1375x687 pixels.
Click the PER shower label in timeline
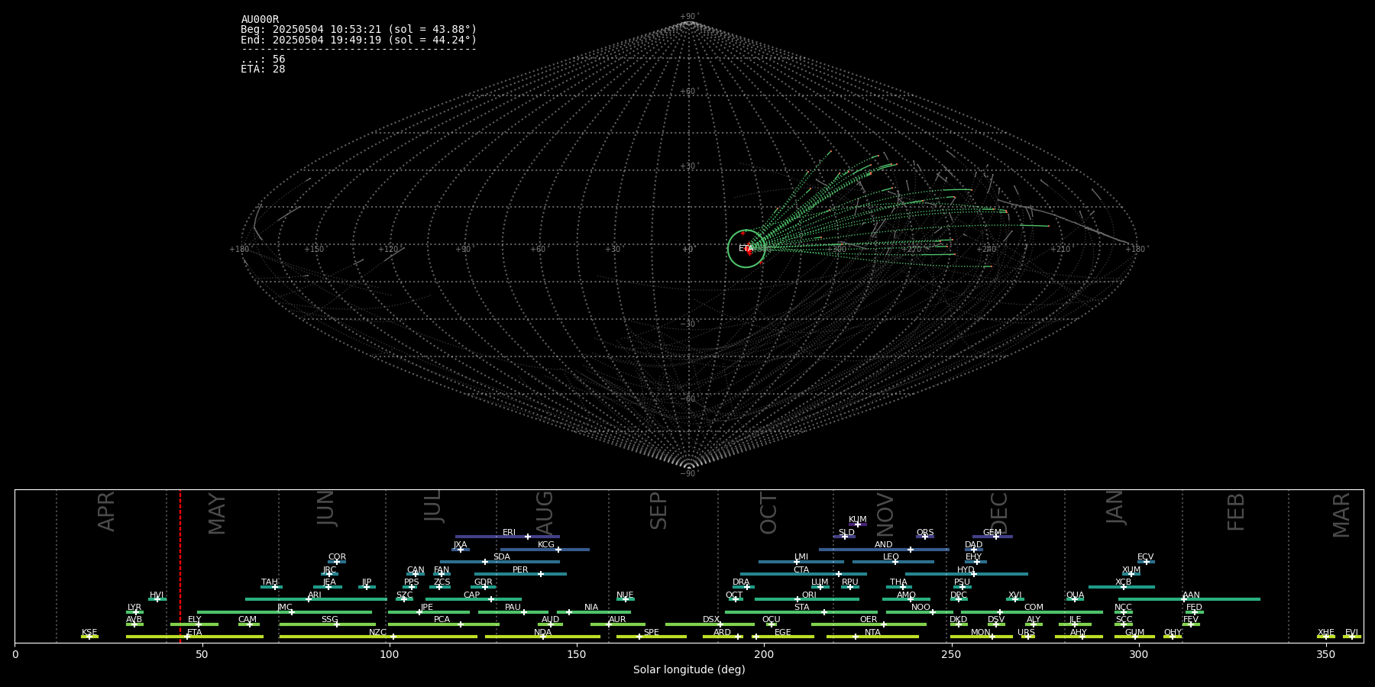pos(520,570)
